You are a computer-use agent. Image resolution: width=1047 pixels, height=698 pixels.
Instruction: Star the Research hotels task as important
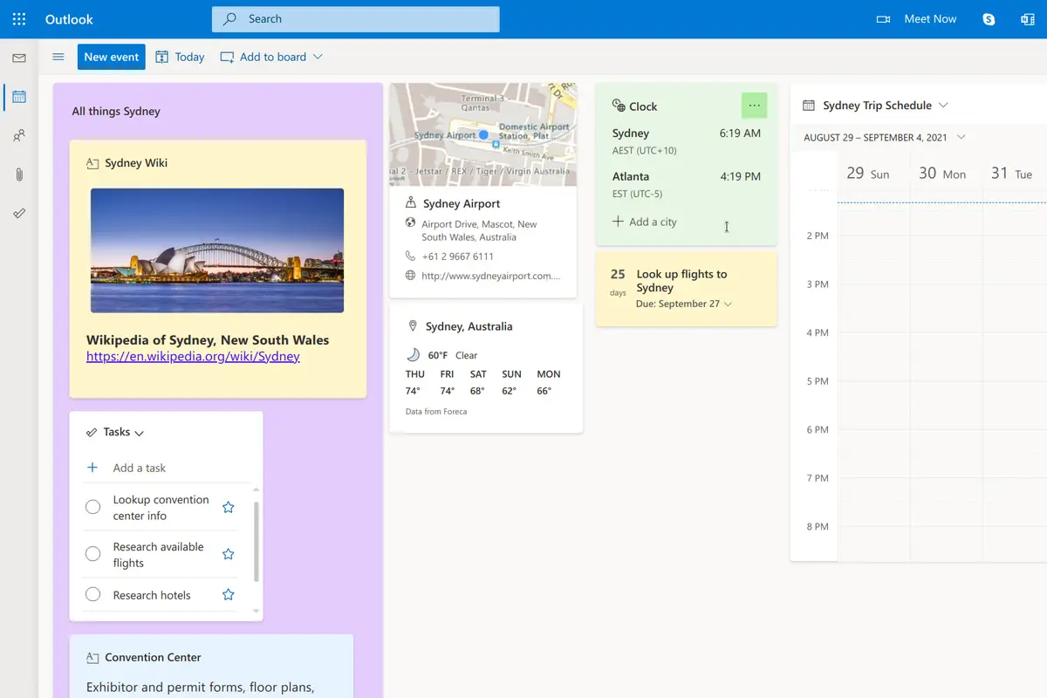tap(228, 594)
